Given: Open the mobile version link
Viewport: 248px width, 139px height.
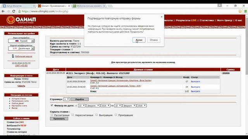Looking at the screenshot, I should tap(23, 56).
